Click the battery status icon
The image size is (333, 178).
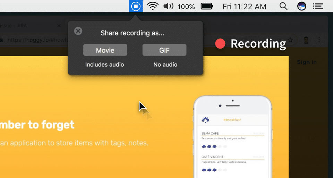click(x=207, y=6)
